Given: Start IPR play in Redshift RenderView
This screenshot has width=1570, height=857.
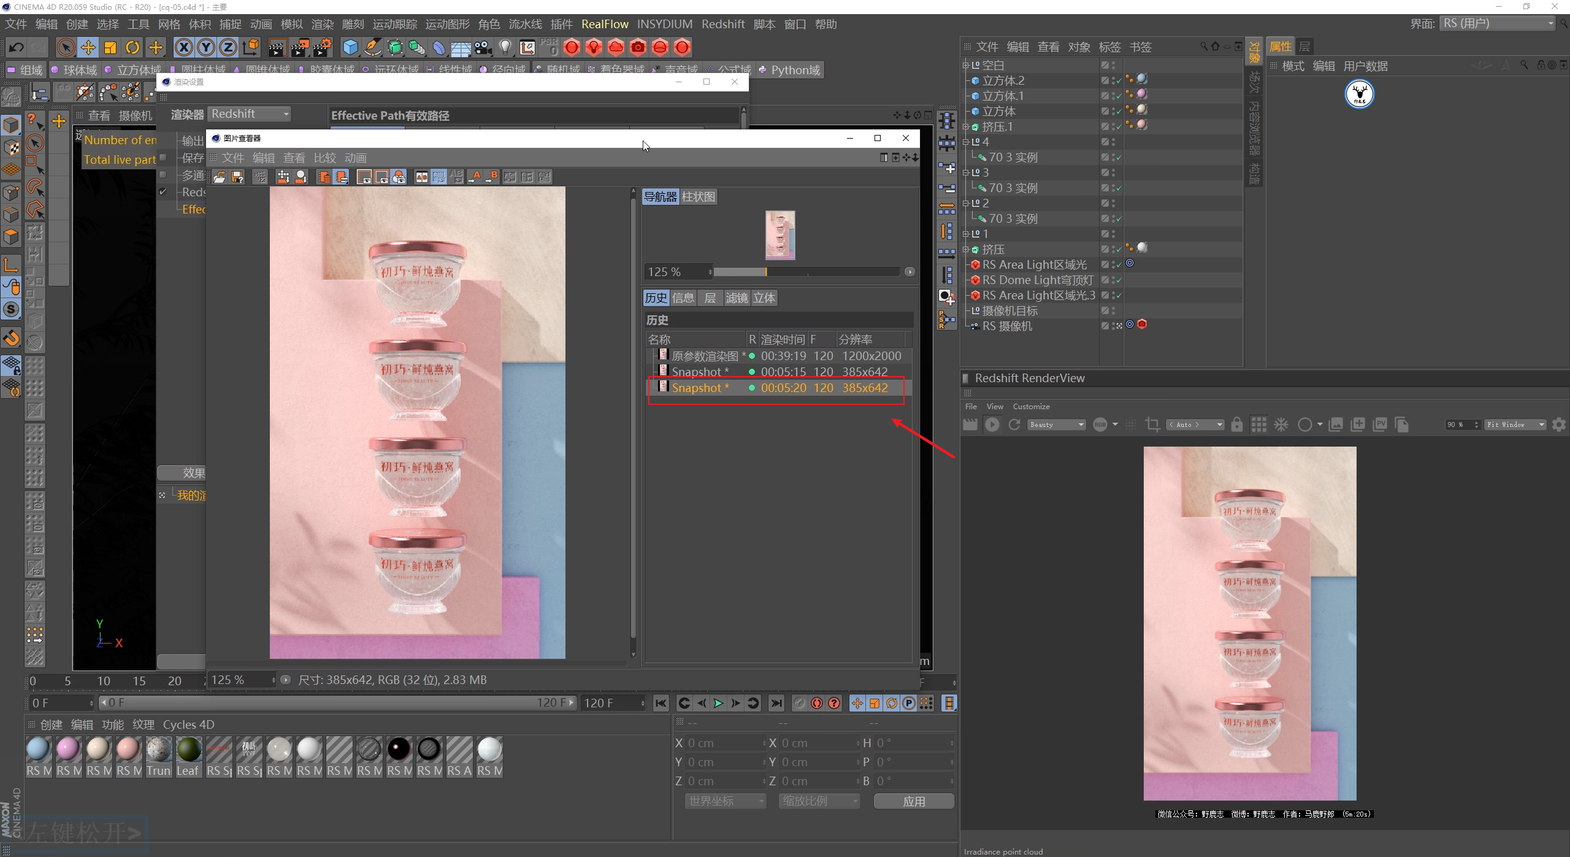Looking at the screenshot, I should tap(992, 425).
